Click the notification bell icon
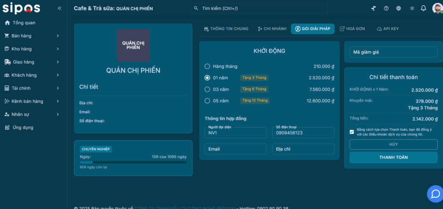 coord(424,8)
